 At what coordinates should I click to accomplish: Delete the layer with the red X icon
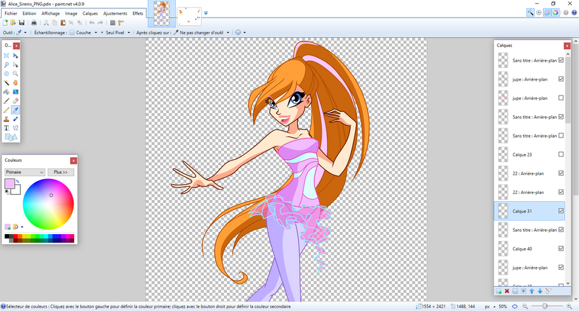(x=507, y=291)
